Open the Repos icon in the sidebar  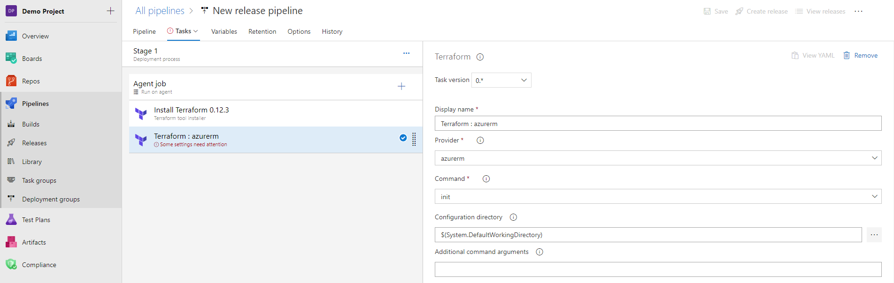11,81
